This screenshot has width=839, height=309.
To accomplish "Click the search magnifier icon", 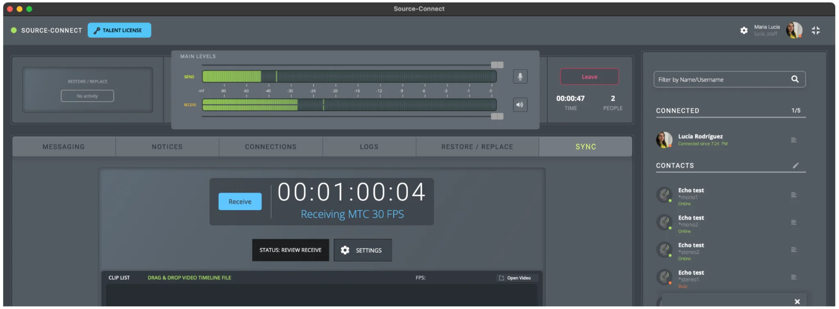I will tap(795, 79).
